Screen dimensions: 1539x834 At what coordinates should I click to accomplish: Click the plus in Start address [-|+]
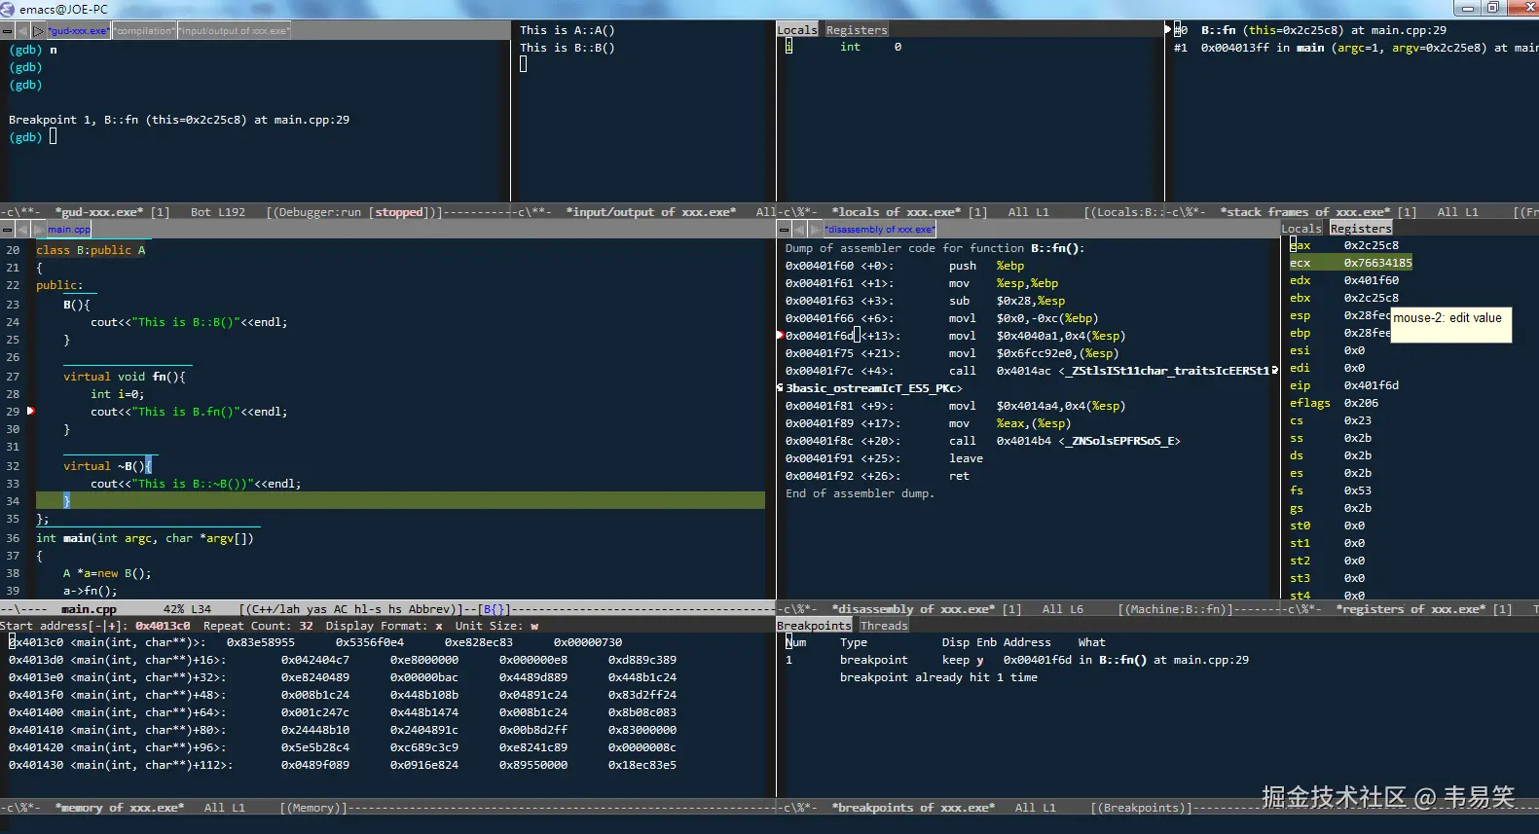click(x=113, y=626)
